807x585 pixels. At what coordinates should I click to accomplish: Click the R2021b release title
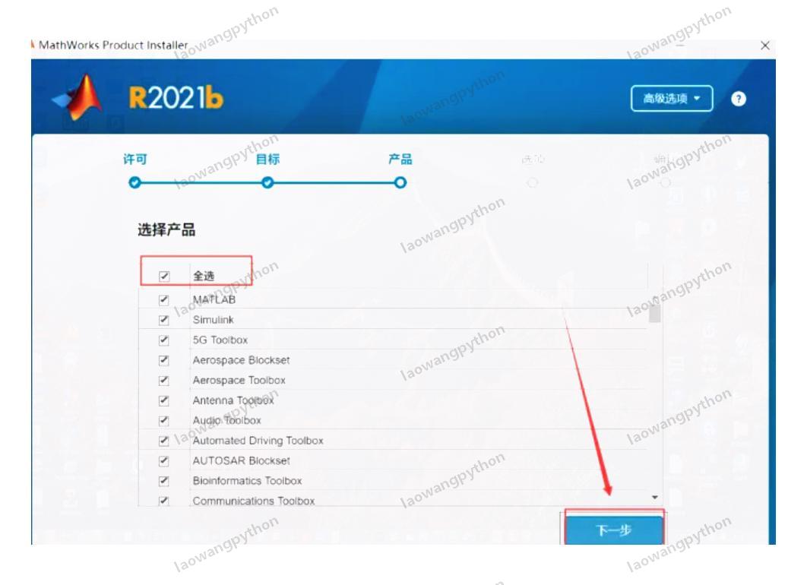(176, 98)
